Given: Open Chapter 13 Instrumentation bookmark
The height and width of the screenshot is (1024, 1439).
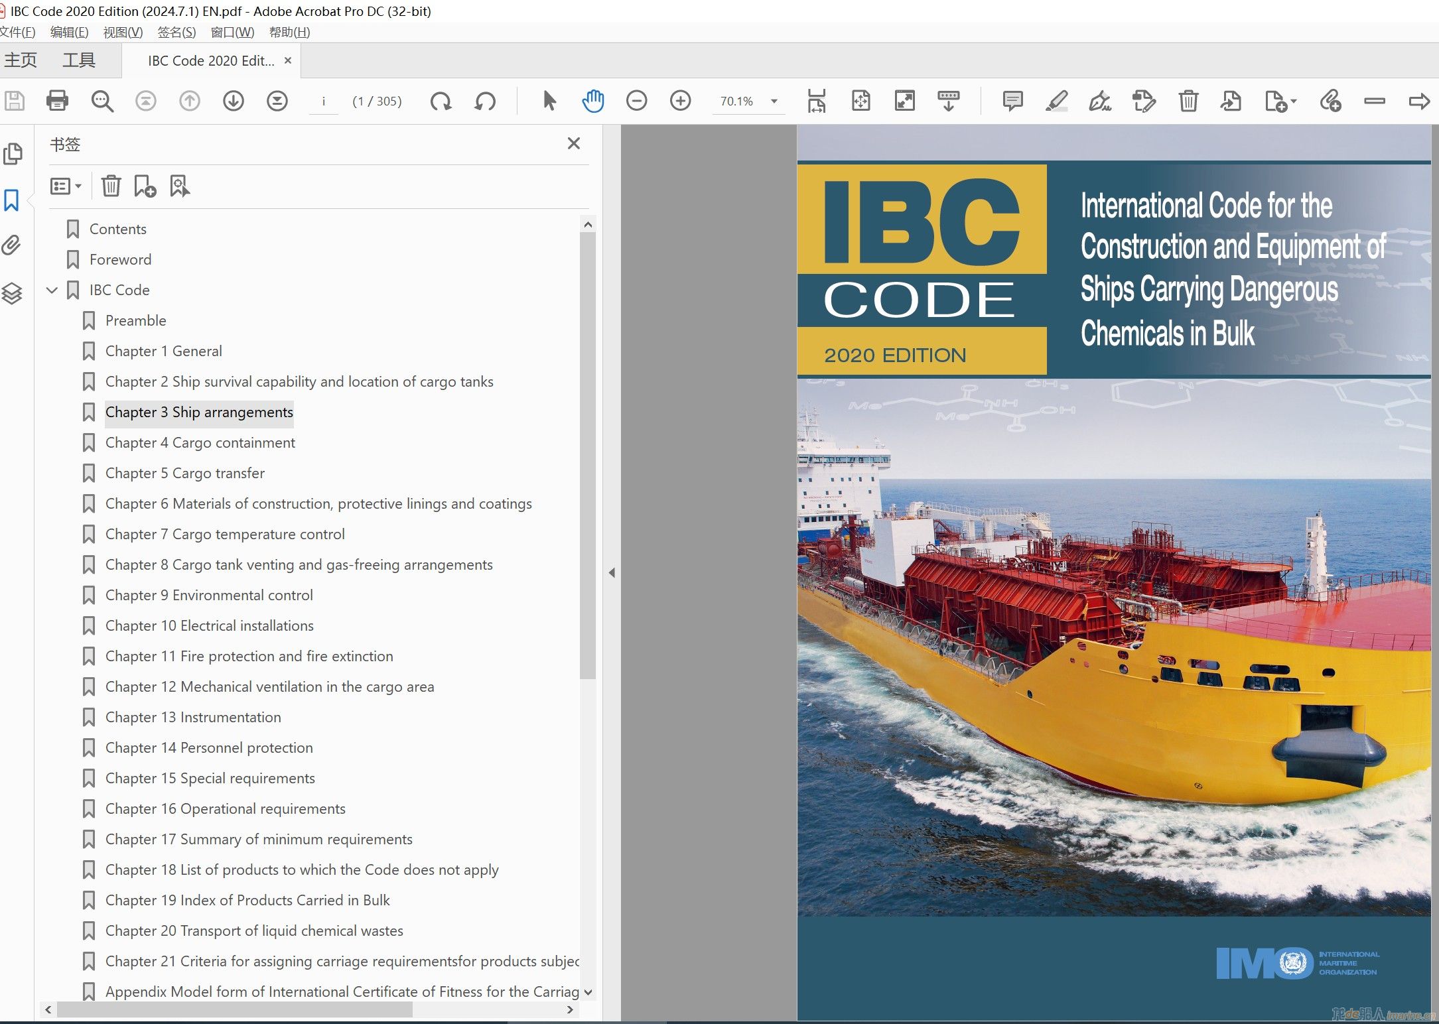Looking at the screenshot, I should pyautogui.click(x=193, y=717).
